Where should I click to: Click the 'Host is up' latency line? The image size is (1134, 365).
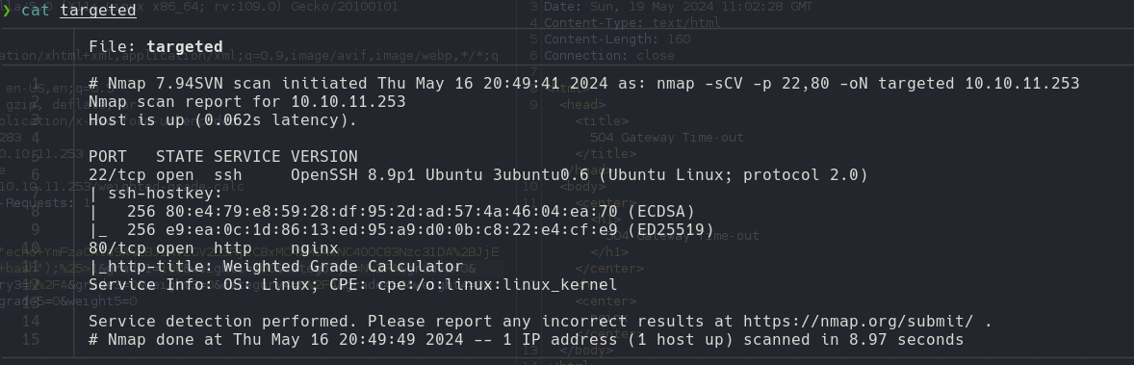[223, 119]
